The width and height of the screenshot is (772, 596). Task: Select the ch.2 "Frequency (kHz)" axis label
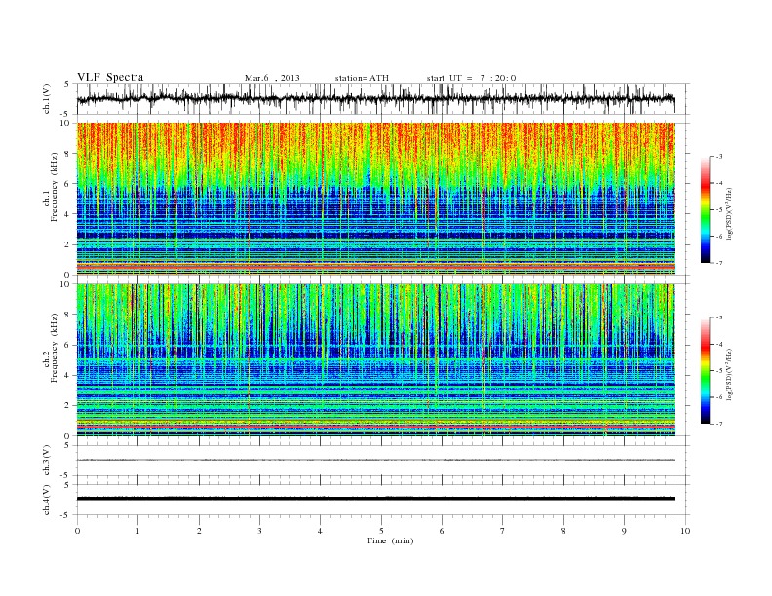(x=55, y=347)
